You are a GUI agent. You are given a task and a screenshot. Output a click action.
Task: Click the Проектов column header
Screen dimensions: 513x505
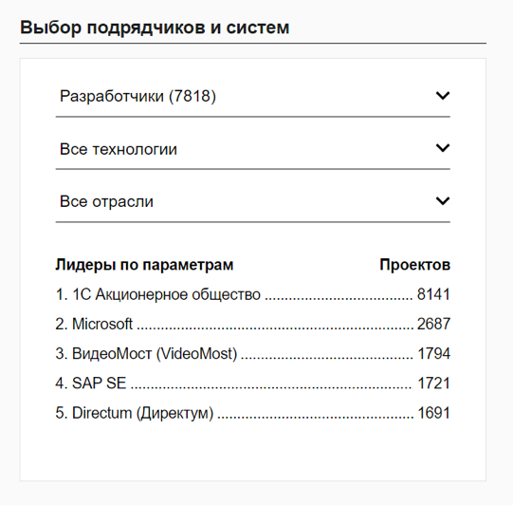click(414, 265)
